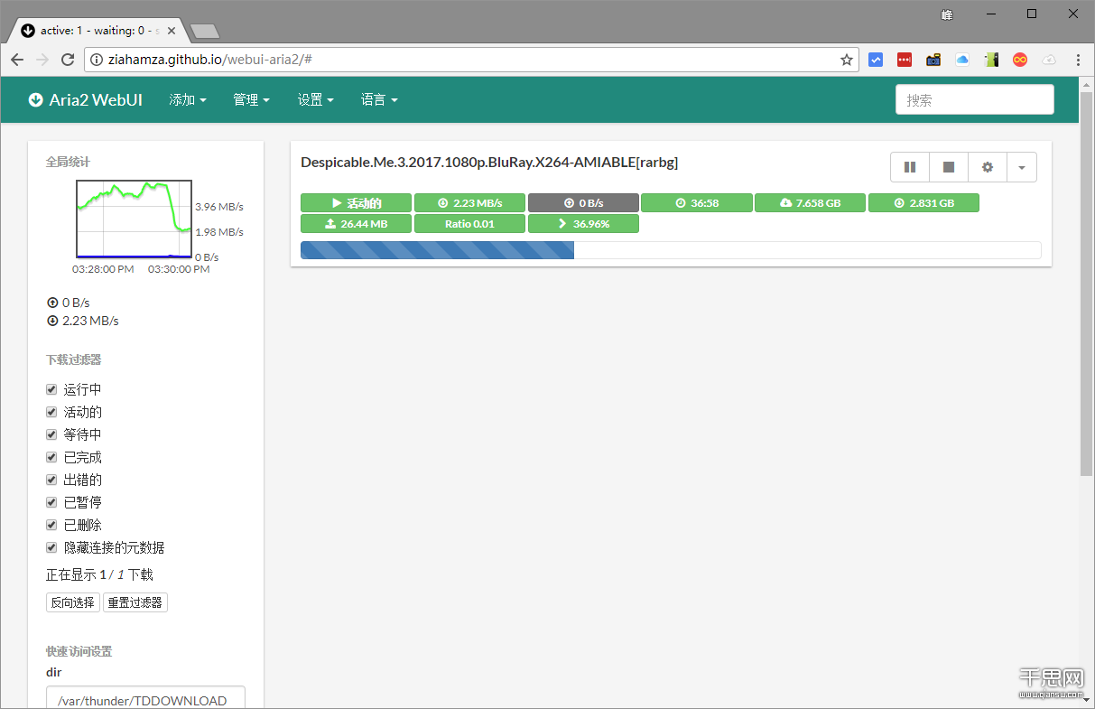Go back in browser history
This screenshot has width=1095, height=709.
(x=17, y=60)
